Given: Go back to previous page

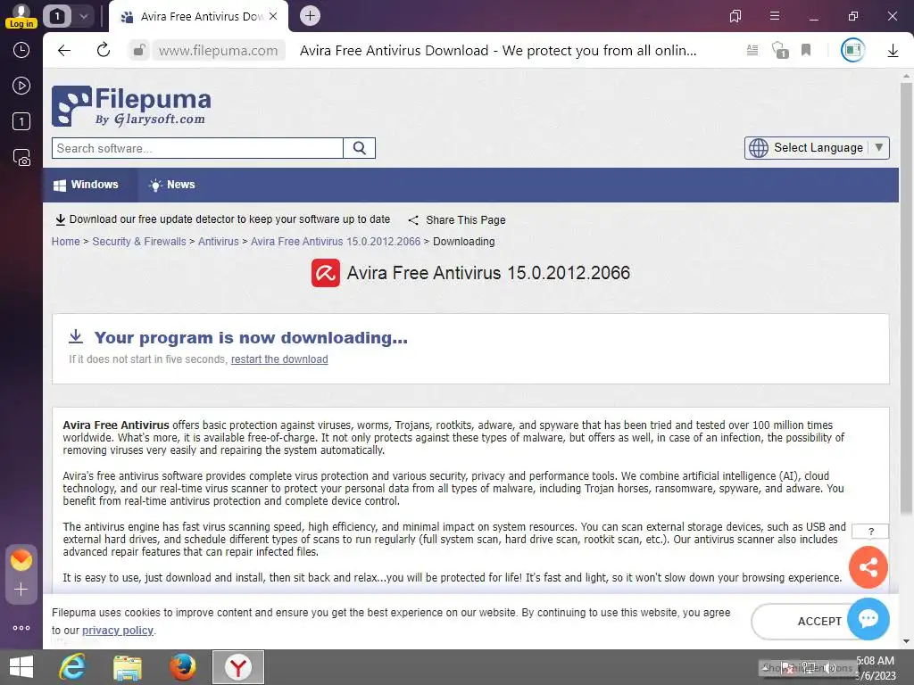Looking at the screenshot, I should click(x=64, y=51).
